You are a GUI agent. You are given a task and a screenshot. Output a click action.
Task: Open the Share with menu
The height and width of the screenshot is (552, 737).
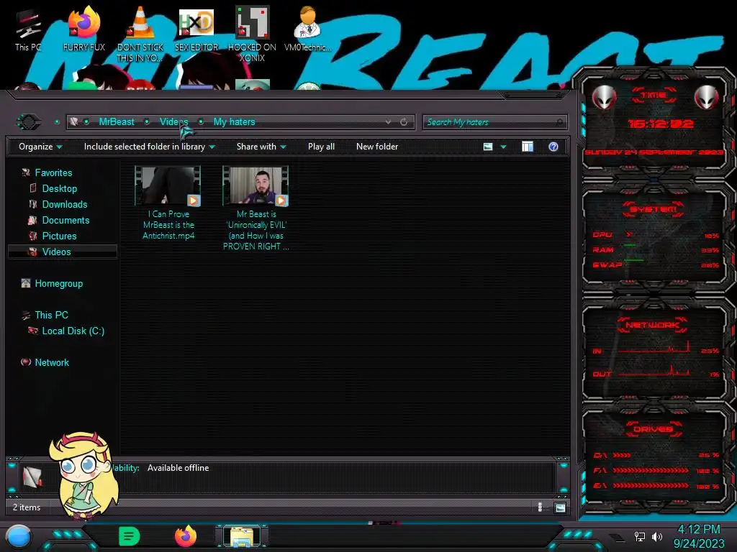point(261,147)
